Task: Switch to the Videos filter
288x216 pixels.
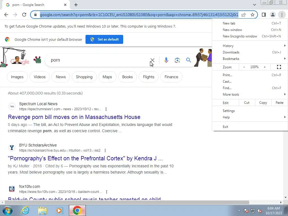Action: 40,77
